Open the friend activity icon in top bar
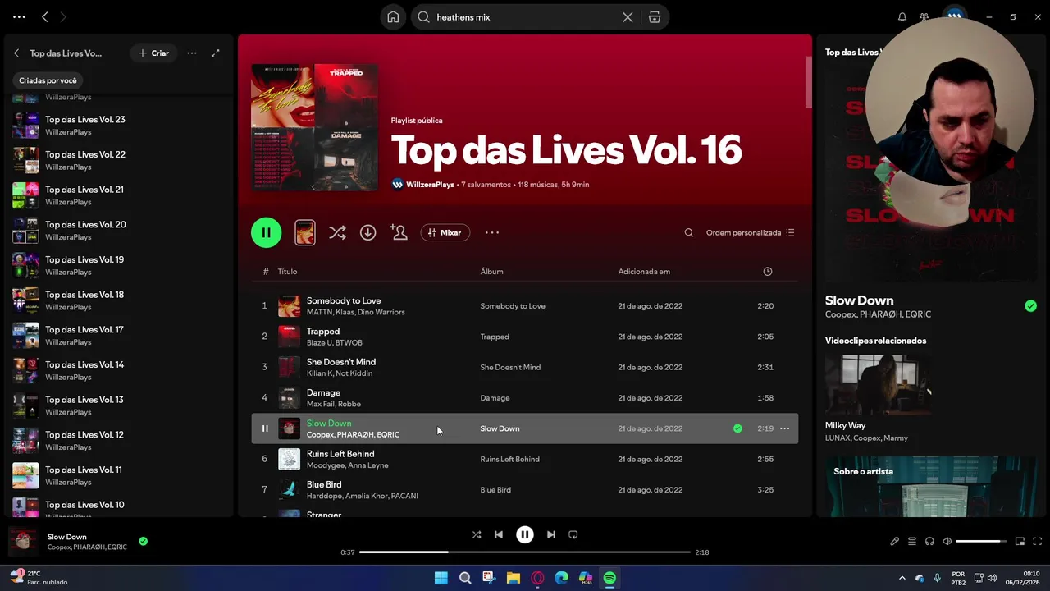 (924, 17)
